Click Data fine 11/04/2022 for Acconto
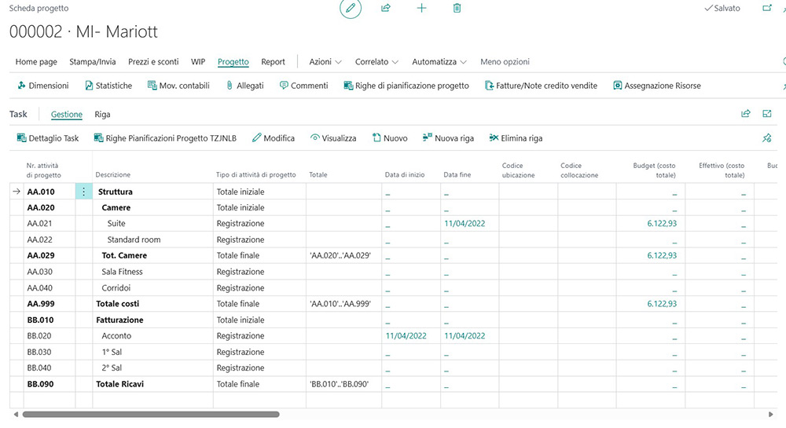Image resolution: width=786 pixels, height=428 pixels. coord(465,335)
